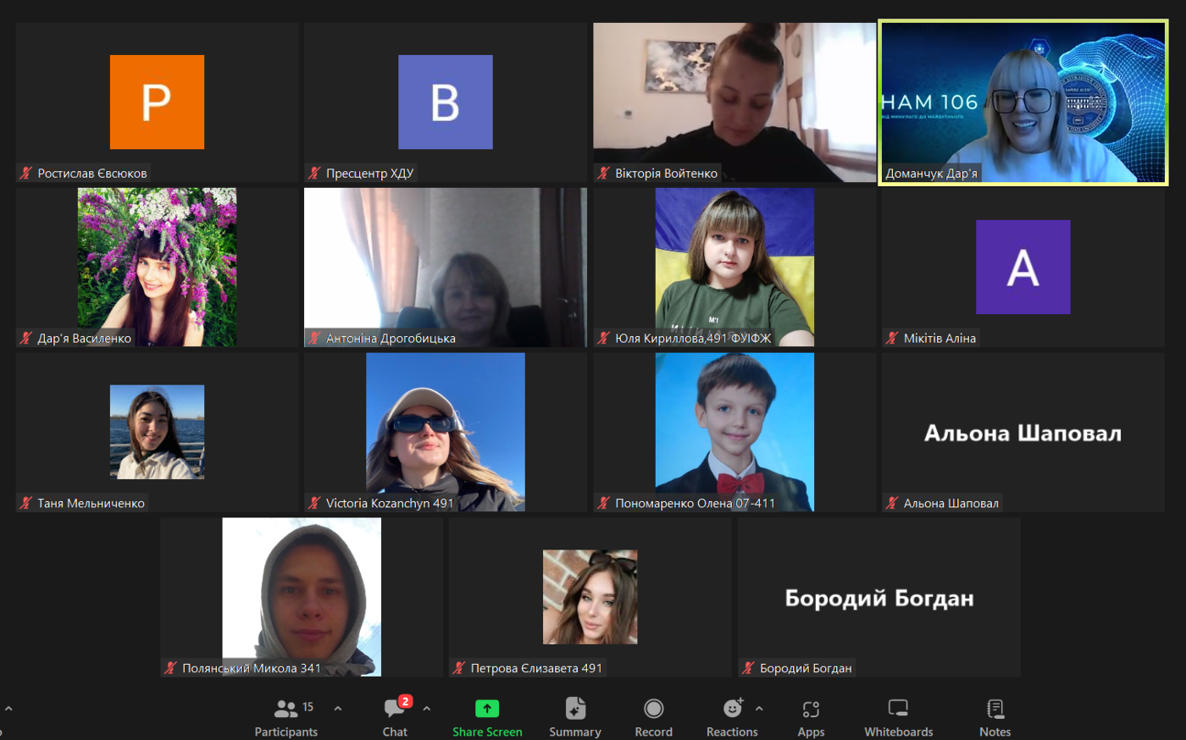Select Антоніна Дрогобицька video tile
Screen dimensions: 1186x740
446,268
